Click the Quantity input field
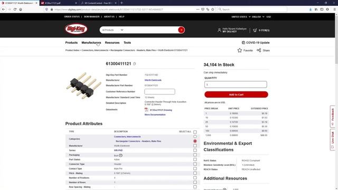This screenshot has height=190, width=338. [x=236, y=84]
